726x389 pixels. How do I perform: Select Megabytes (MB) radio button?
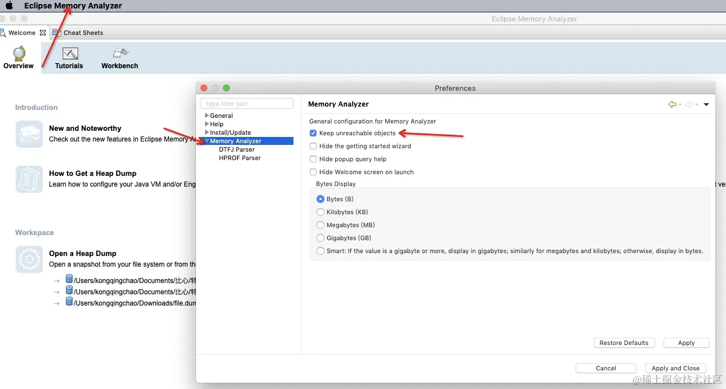(320, 225)
